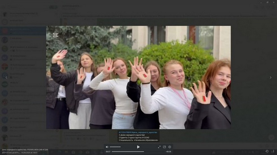This screenshot has width=277, height=155.
Task: Go to next media with right arrow
Action: click(x=271, y=77)
